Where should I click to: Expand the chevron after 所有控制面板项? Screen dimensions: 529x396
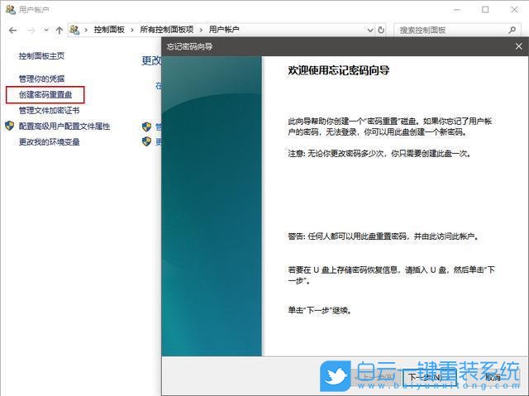click(201, 30)
